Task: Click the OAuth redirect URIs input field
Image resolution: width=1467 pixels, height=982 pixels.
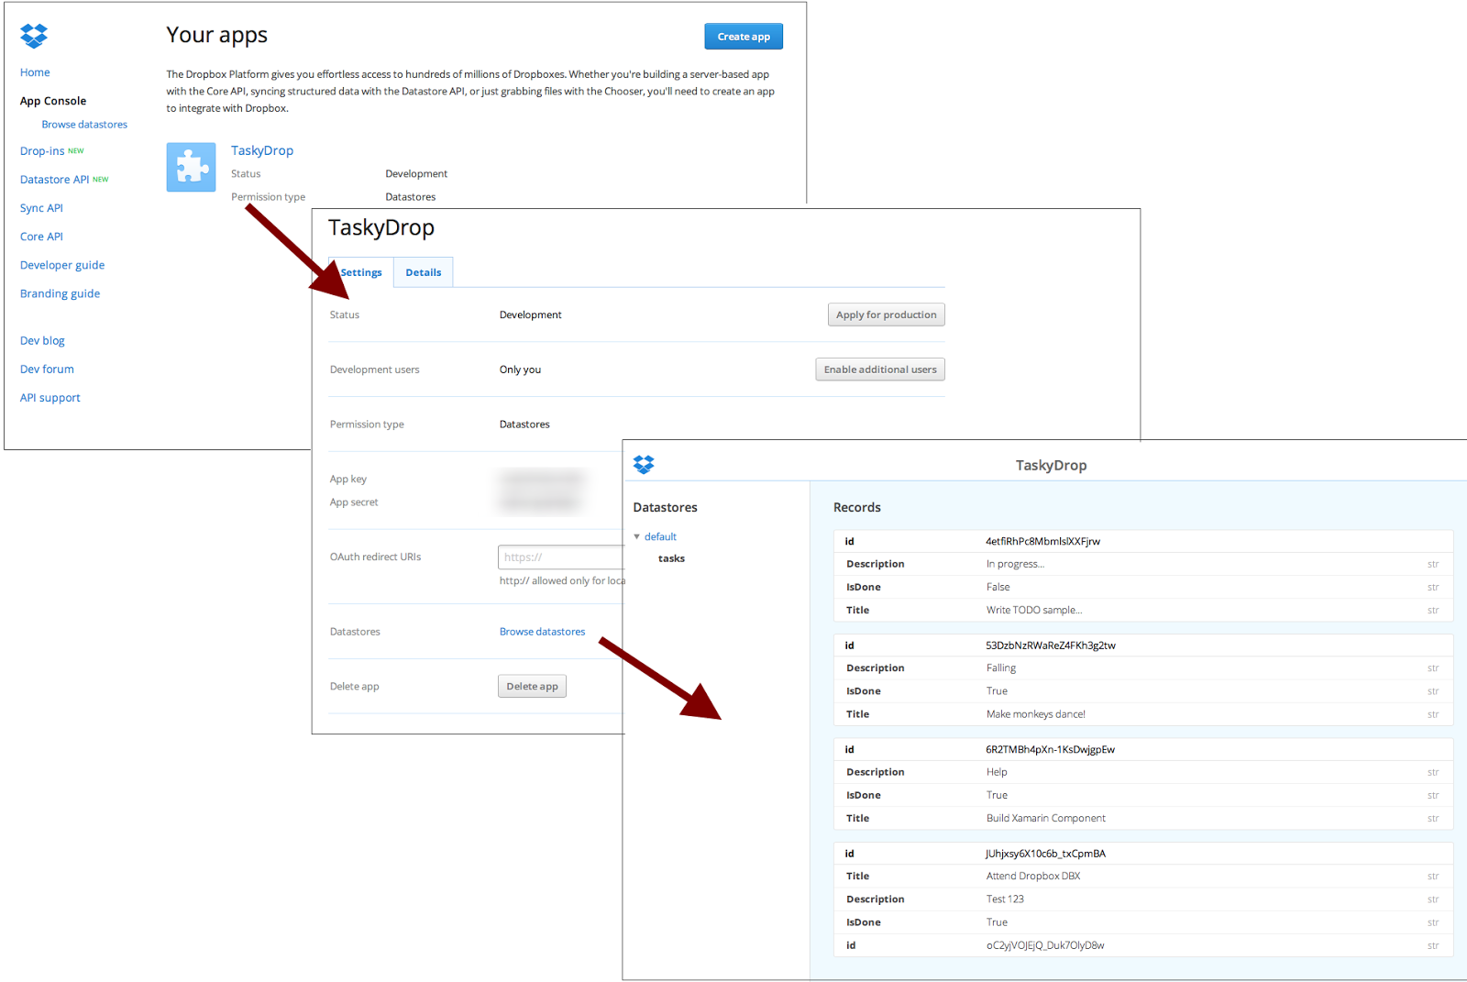Action: pos(561,557)
